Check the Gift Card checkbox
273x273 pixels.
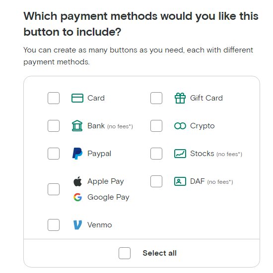pyautogui.click(x=156, y=98)
